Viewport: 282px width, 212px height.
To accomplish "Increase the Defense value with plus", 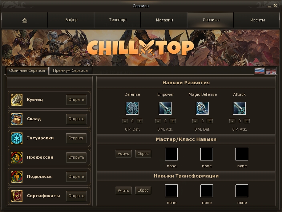I will [140, 121].
